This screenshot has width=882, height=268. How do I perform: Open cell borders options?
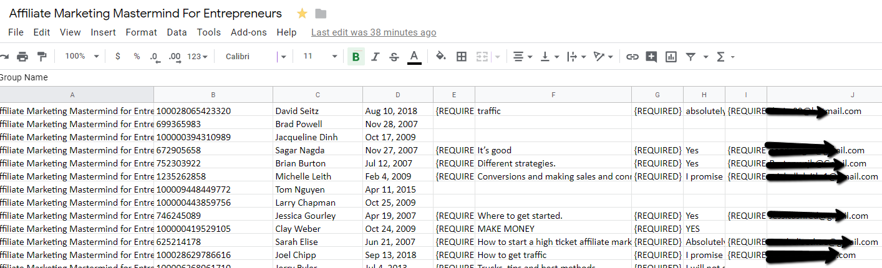pyautogui.click(x=462, y=57)
